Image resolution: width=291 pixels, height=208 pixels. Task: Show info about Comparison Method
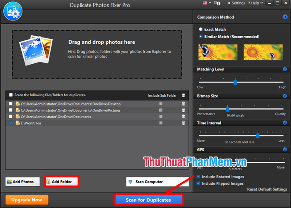click(285, 17)
